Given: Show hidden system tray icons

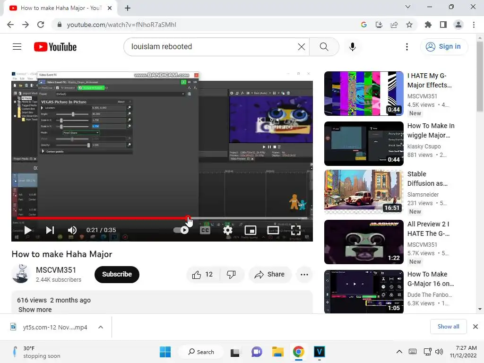Looking at the screenshot, I should pyautogui.click(x=399, y=352).
